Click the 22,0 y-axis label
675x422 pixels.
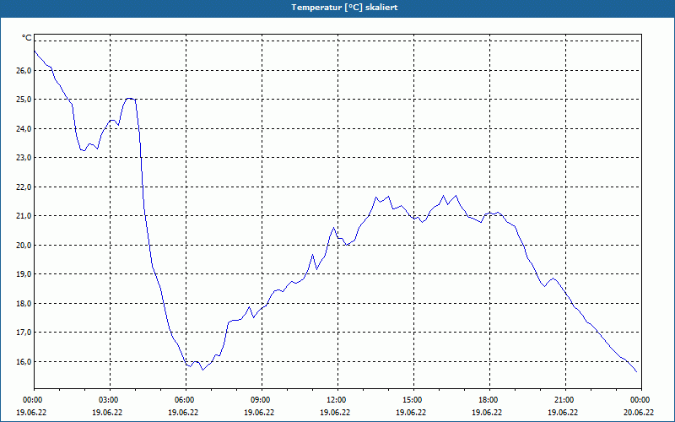tap(24, 187)
